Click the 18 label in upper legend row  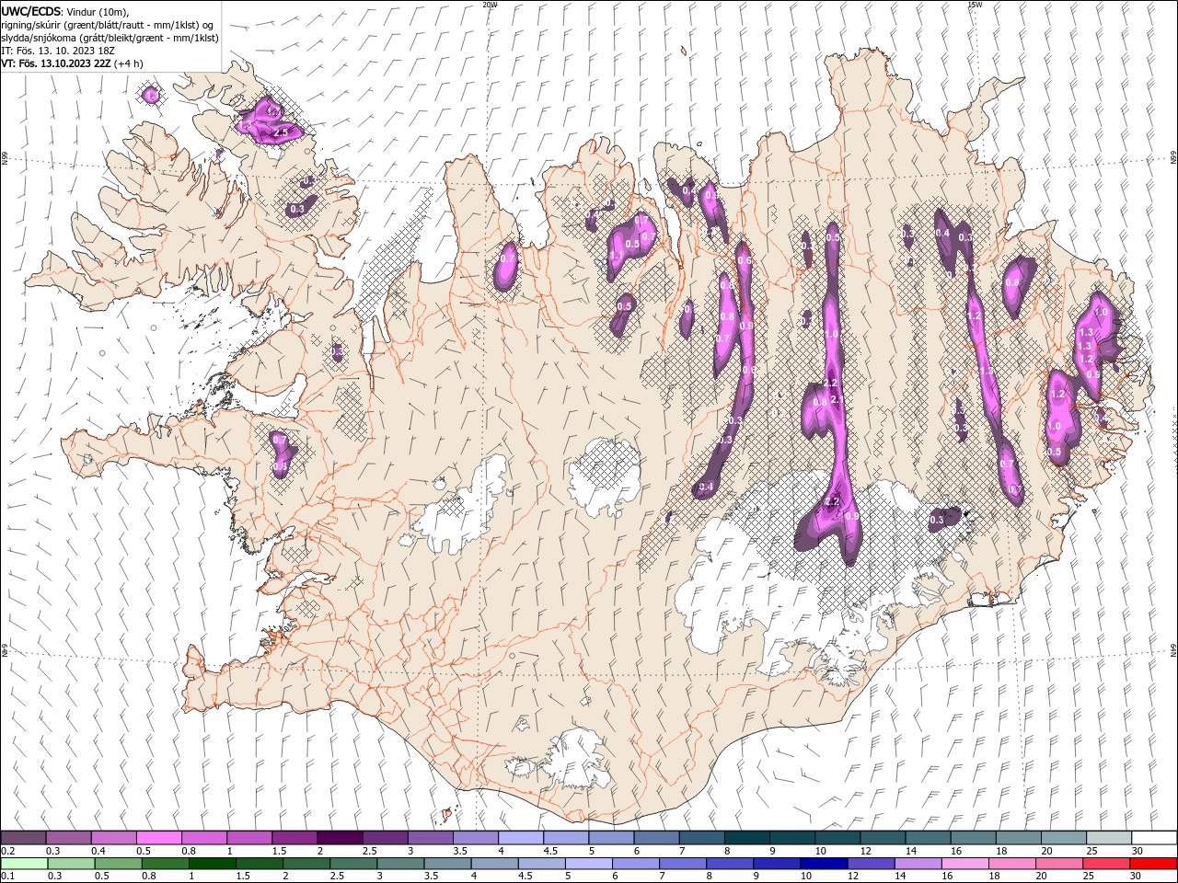(x=1002, y=851)
